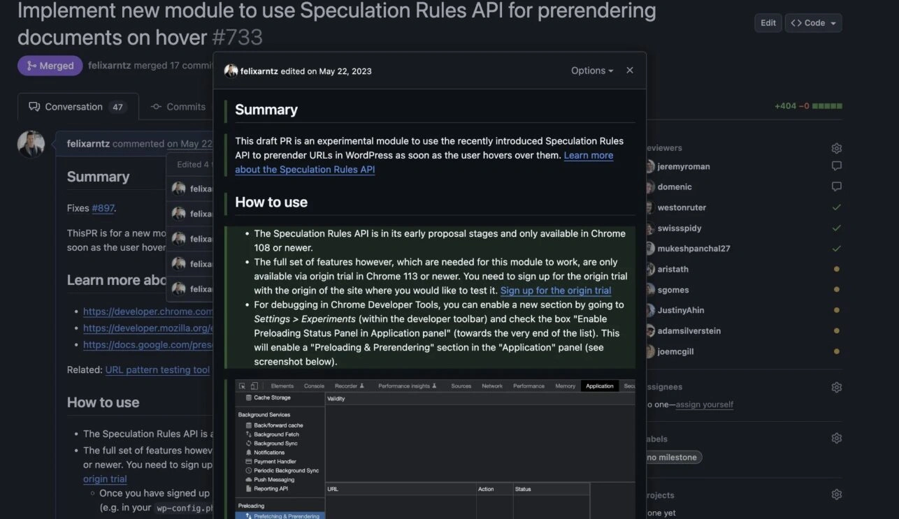Open the Reviewers settings gear
Image resolution: width=899 pixels, height=519 pixels.
pyautogui.click(x=836, y=148)
